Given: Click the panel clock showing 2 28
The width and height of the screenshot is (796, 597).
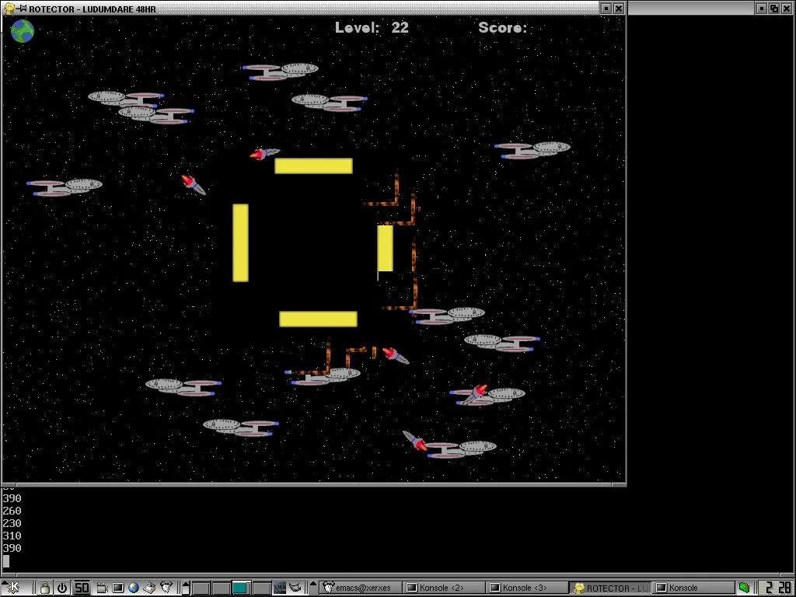Looking at the screenshot, I should [x=775, y=588].
